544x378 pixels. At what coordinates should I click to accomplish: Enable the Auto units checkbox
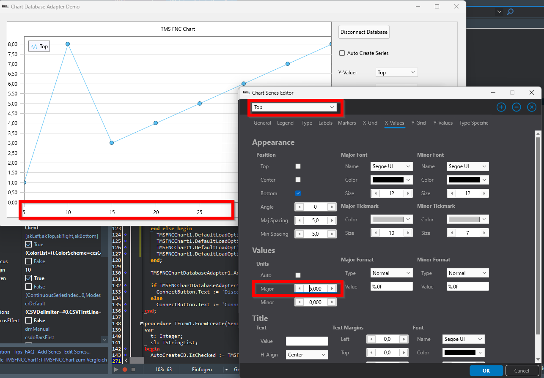[x=298, y=275]
